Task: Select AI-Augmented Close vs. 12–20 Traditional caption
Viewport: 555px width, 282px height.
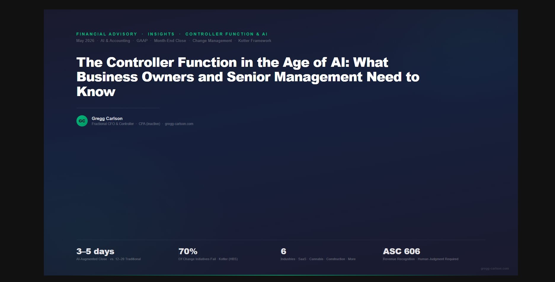Action: [x=108, y=259]
